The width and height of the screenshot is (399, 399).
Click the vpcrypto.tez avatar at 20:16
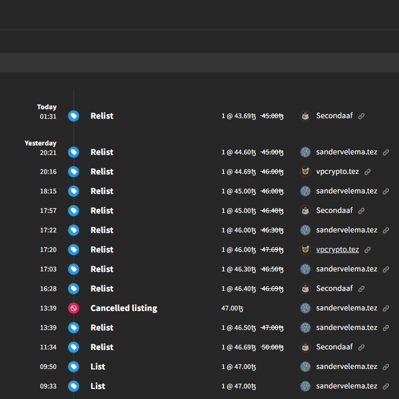click(x=305, y=172)
